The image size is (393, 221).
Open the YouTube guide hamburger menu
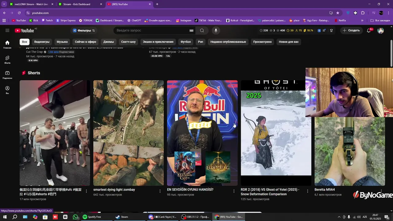7,30
